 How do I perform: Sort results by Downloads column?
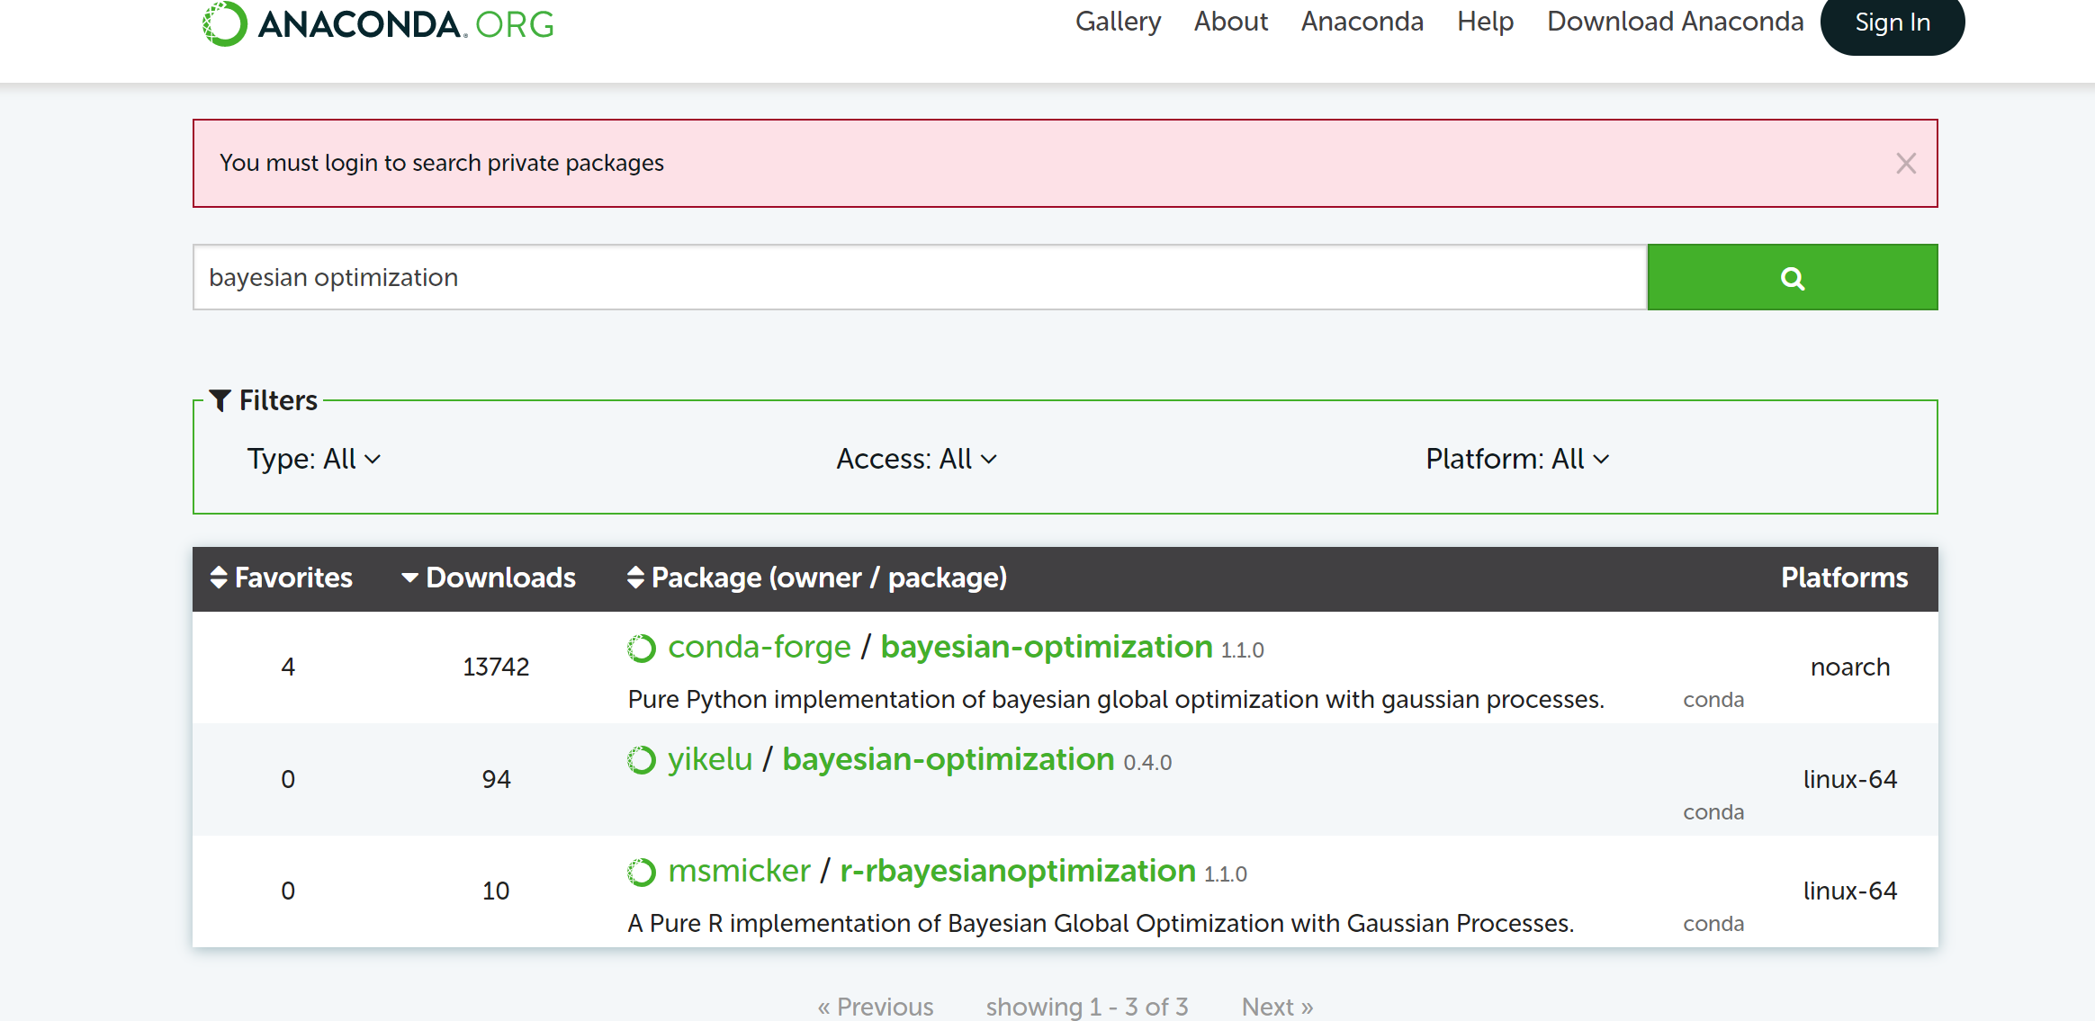489,578
